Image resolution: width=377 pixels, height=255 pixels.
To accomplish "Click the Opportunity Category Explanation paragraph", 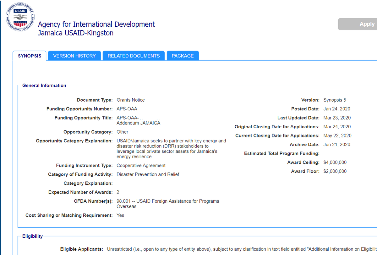I will (x=171, y=149).
